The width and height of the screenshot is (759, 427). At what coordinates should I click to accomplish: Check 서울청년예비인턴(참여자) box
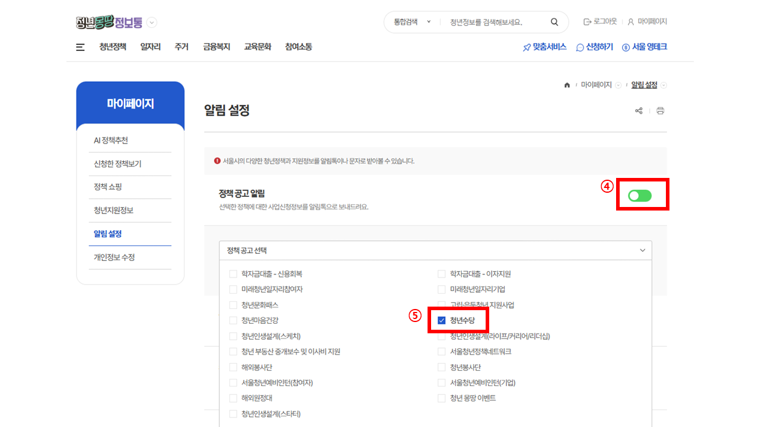(233, 383)
